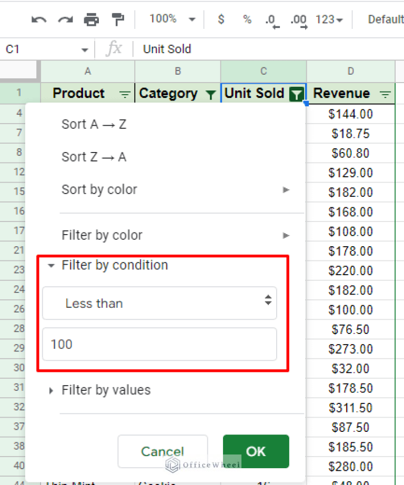Open the filter icon on the Revenue column

tap(387, 94)
